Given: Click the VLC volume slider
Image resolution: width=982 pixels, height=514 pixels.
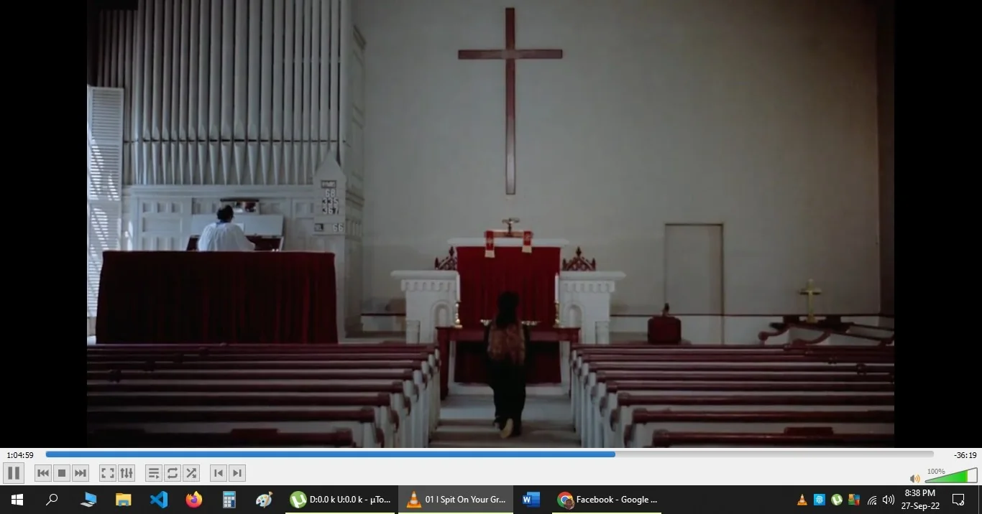Looking at the screenshot, I should click(x=951, y=477).
